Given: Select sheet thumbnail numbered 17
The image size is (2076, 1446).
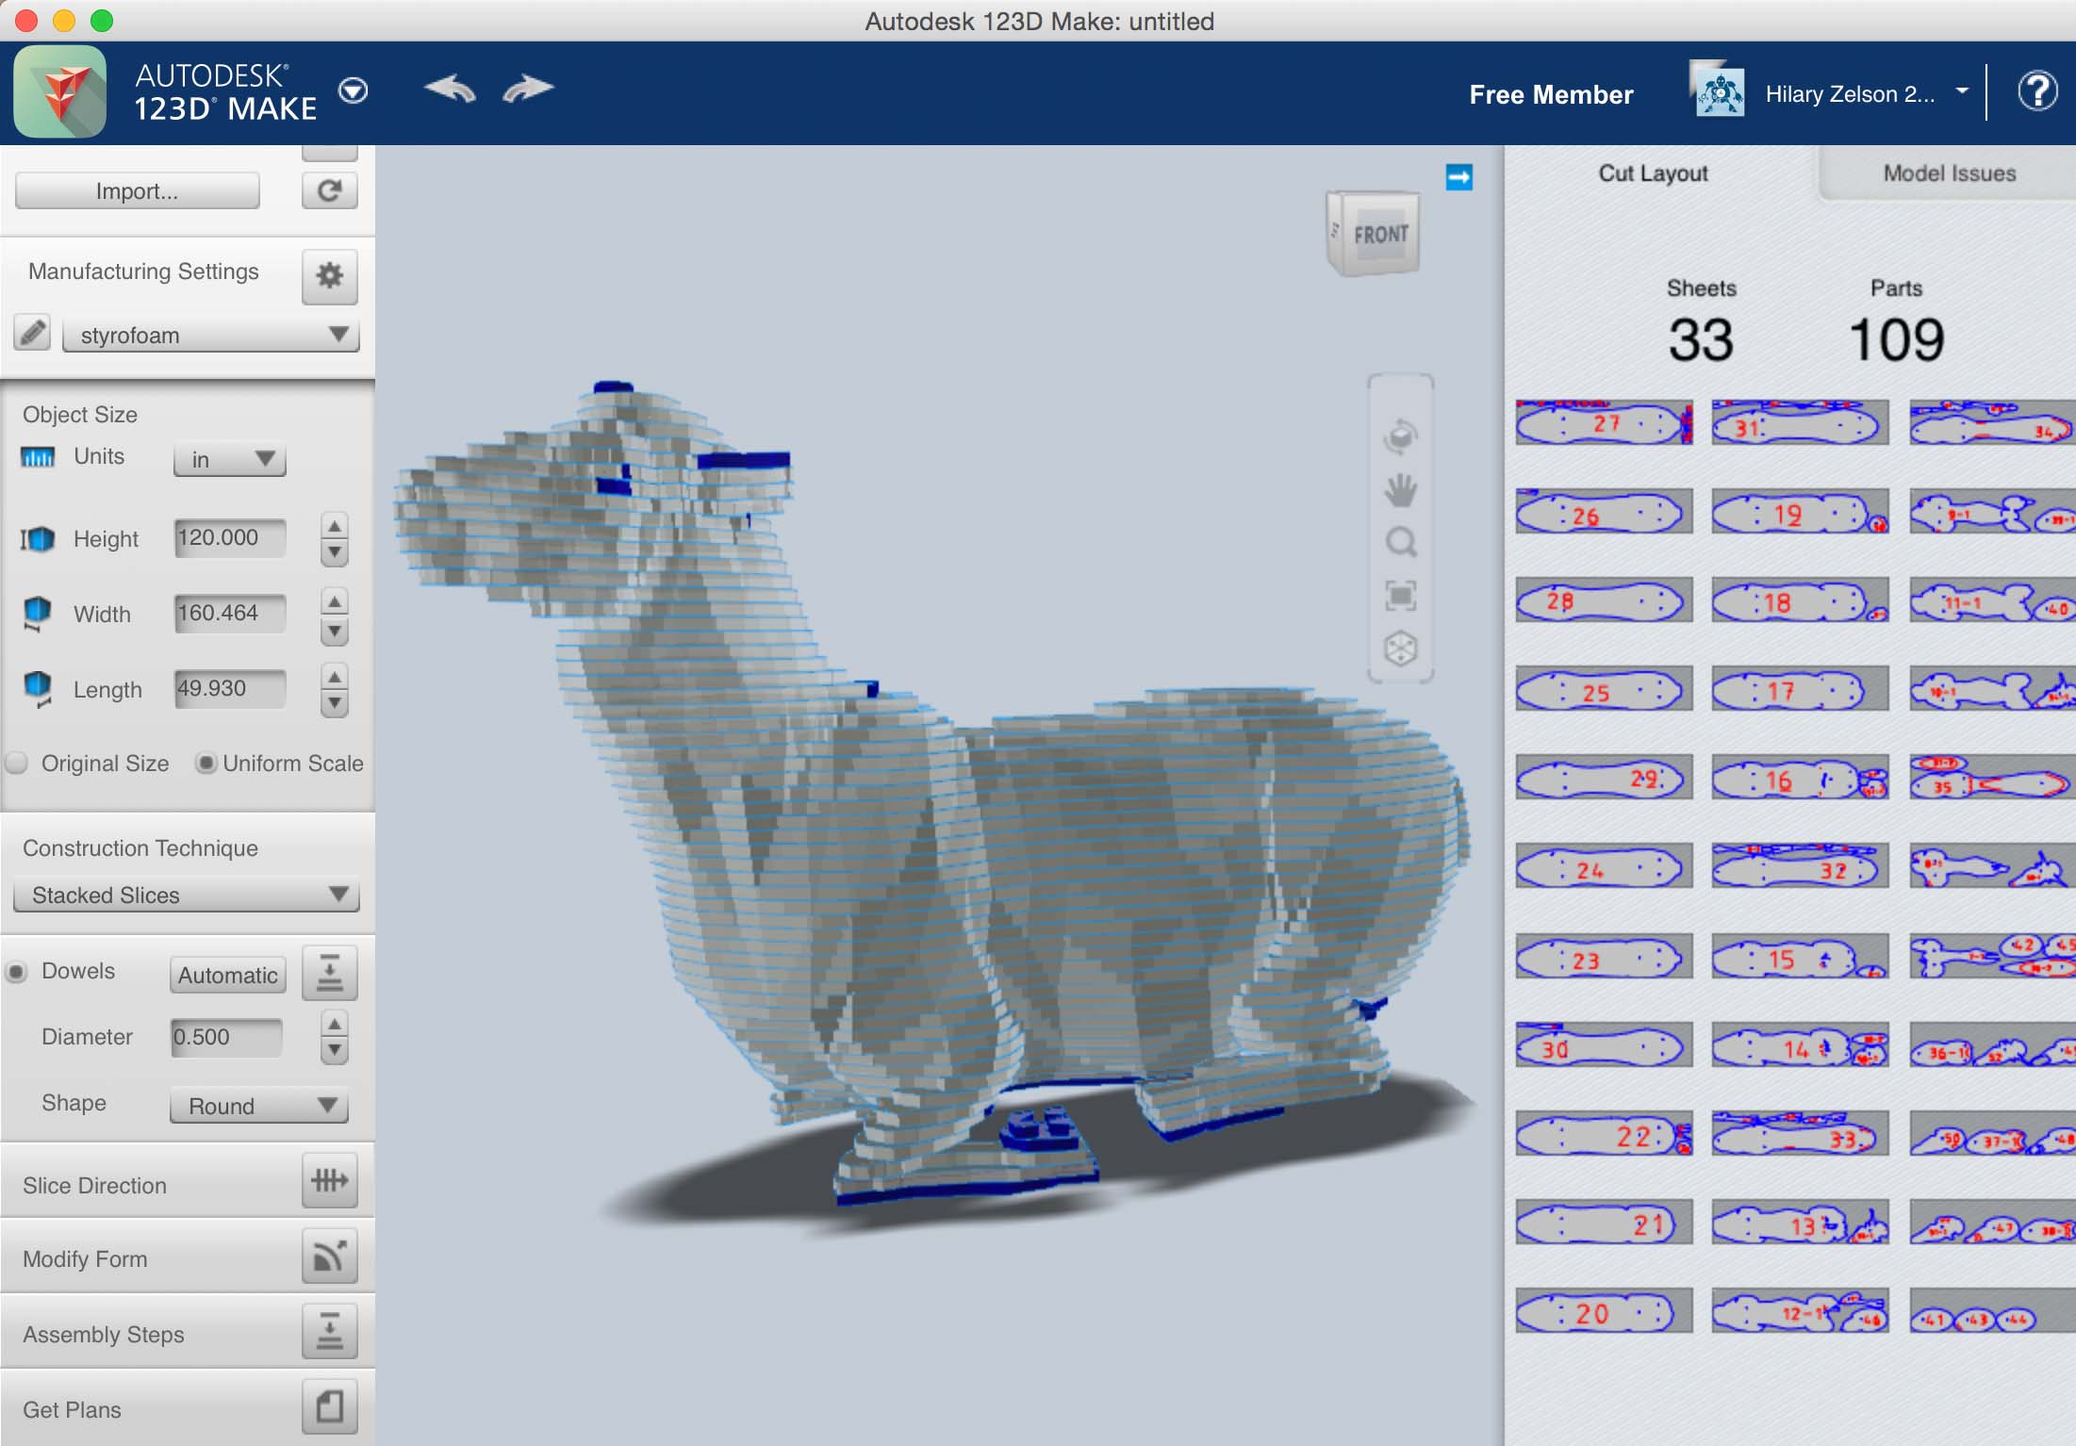Looking at the screenshot, I should click(1800, 689).
